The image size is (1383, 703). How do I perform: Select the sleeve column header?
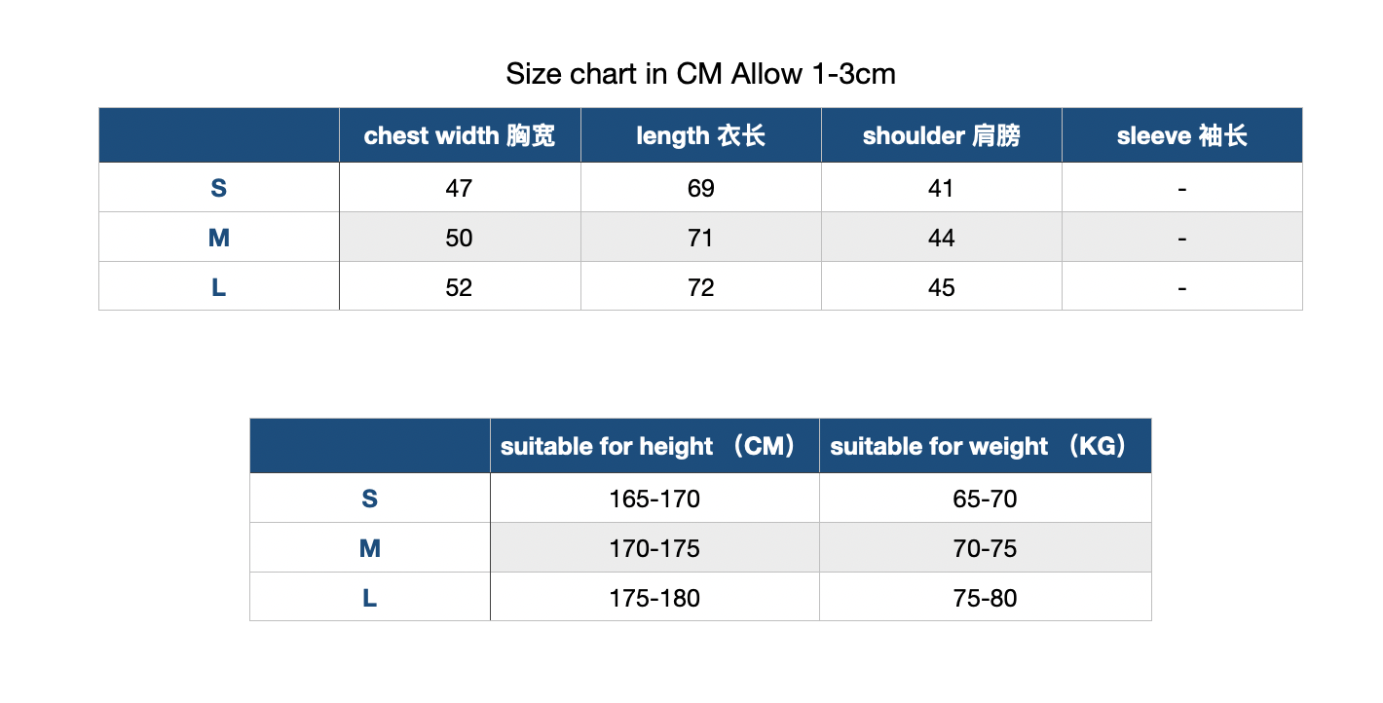pos(1182,135)
